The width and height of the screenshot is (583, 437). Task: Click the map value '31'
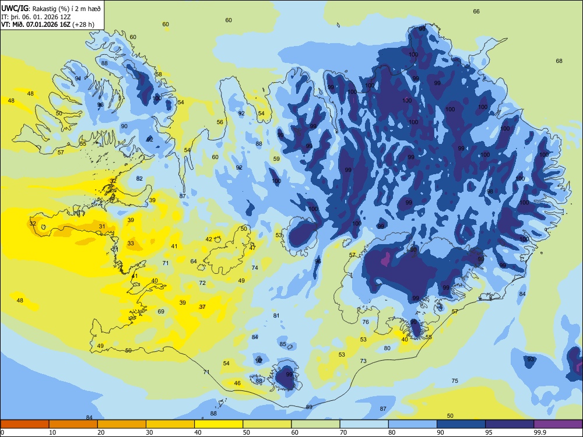tap(102, 226)
